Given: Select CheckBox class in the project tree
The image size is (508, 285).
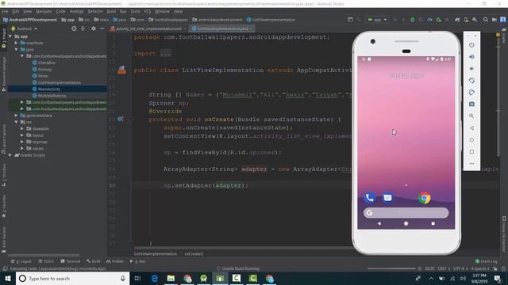Looking at the screenshot, I should click(x=47, y=63).
